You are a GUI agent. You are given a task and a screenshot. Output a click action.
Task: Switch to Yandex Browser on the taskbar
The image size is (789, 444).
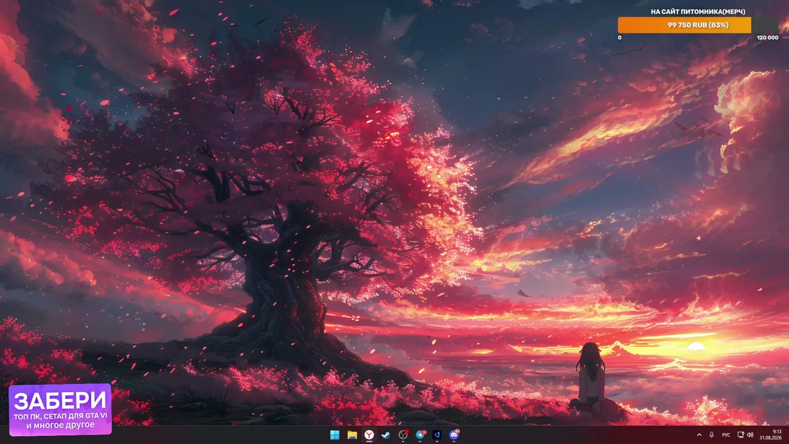(369, 435)
